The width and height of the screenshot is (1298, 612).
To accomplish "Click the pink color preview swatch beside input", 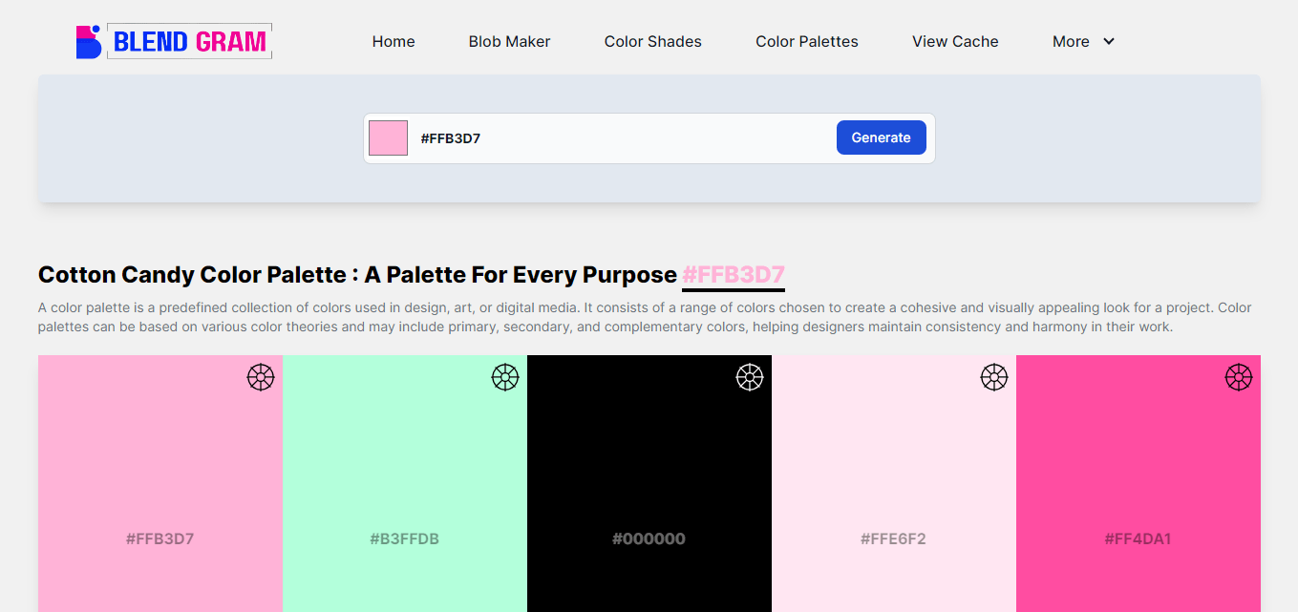I will click(x=388, y=137).
